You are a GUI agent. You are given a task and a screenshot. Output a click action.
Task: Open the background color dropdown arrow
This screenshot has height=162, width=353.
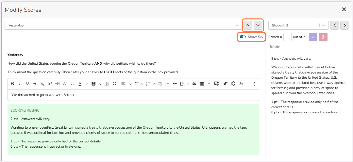[x=101, y=84]
